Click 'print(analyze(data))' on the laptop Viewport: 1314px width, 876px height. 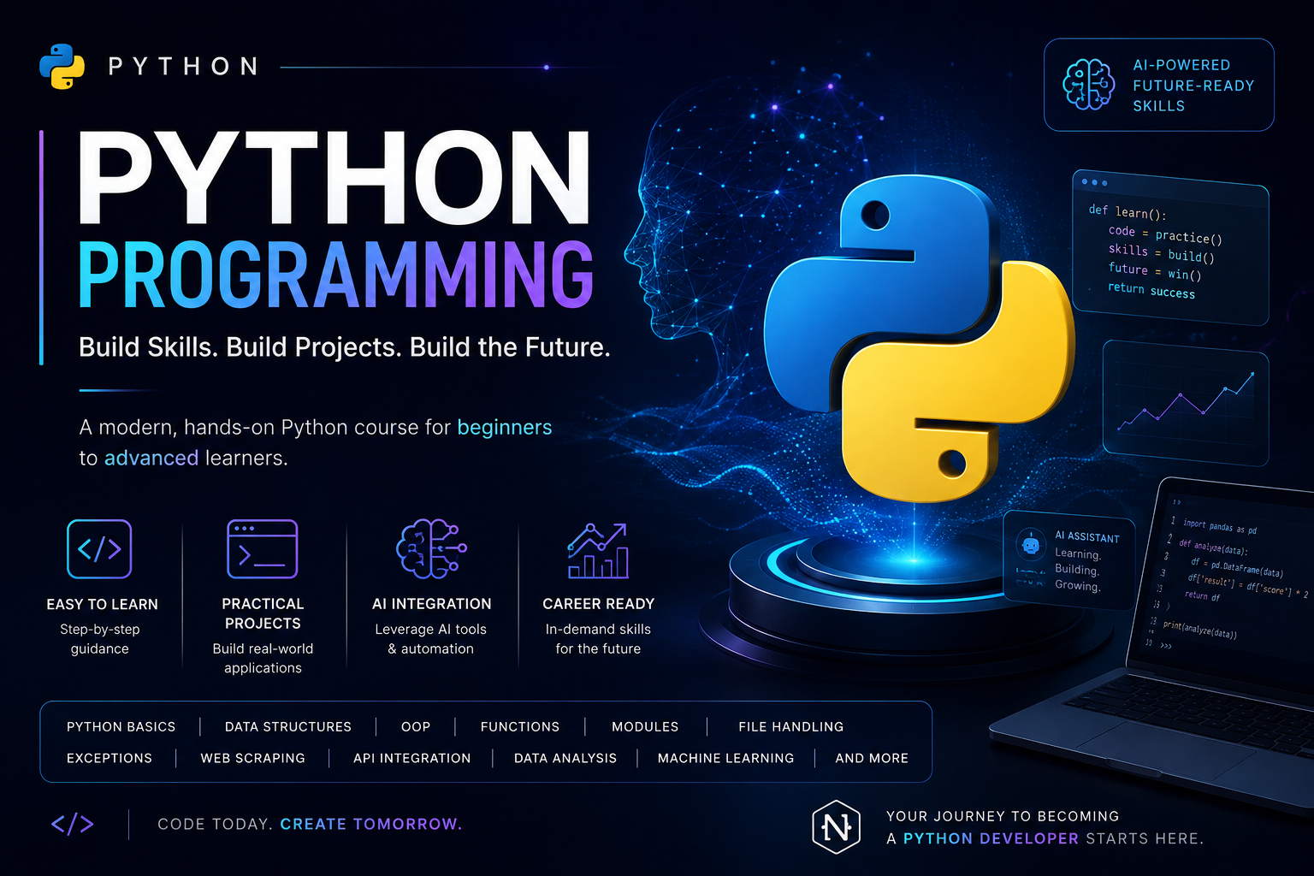tap(1199, 630)
